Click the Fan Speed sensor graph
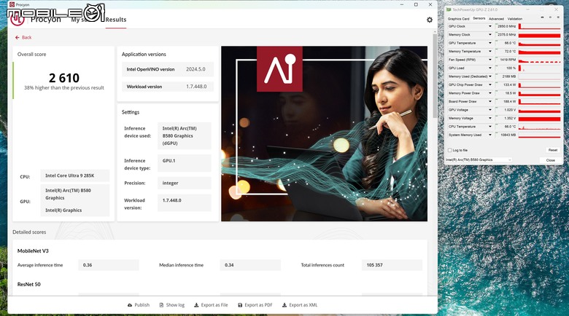The image size is (569, 316). click(x=540, y=60)
